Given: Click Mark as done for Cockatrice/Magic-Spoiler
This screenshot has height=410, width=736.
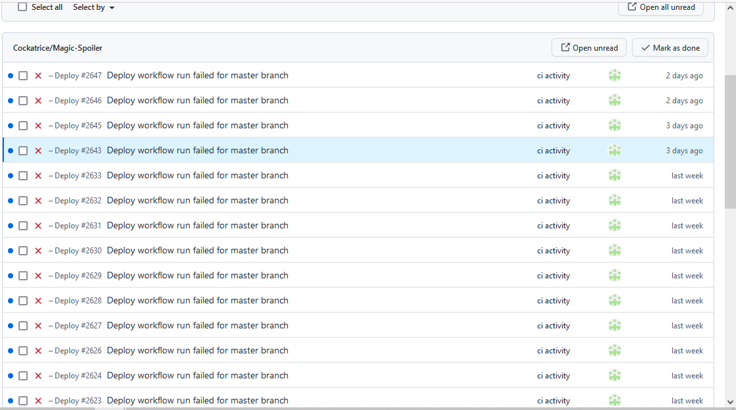Looking at the screenshot, I should click(x=669, y=47).
